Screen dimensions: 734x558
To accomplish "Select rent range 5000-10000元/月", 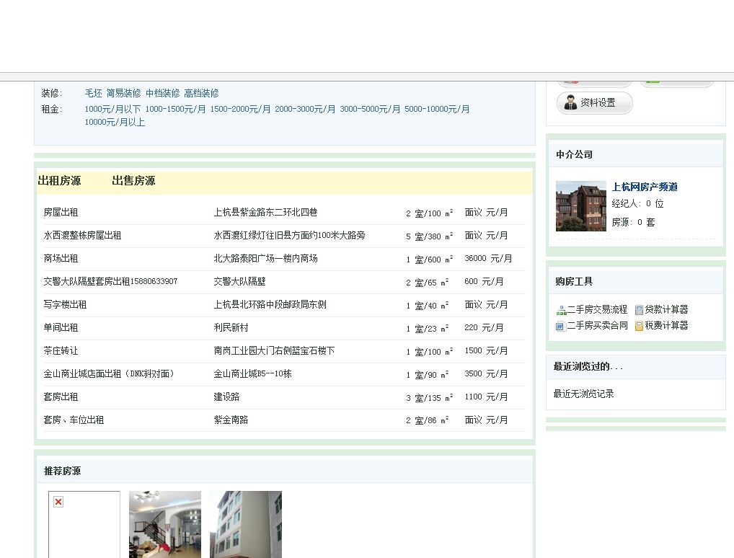I will pyautogui.click(x=437, y=109).
